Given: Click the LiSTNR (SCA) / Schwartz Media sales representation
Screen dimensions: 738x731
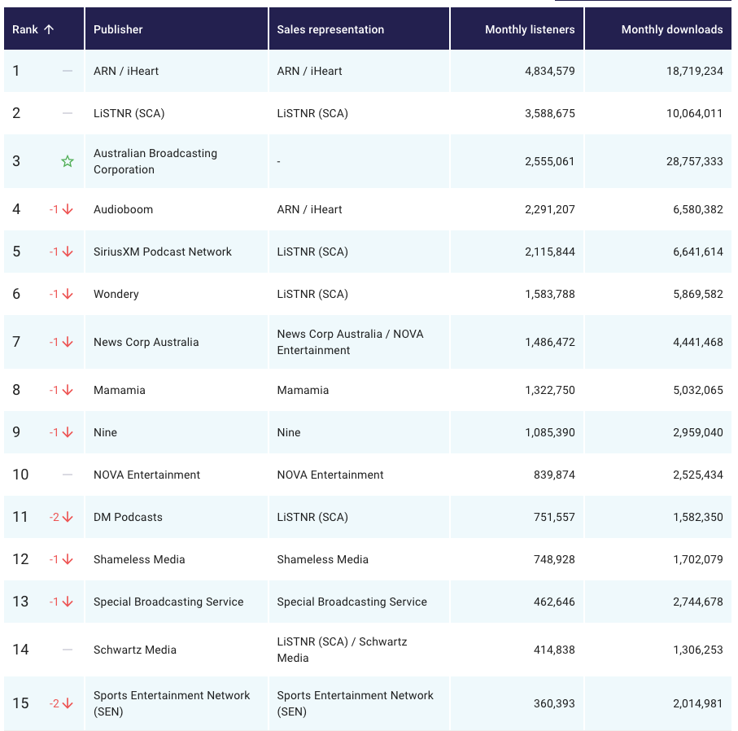Looking at the screenshot, I should [343, 650].
